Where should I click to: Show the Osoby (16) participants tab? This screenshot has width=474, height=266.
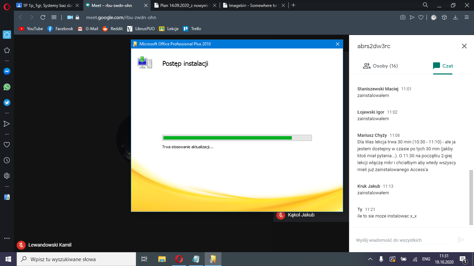tap(380, 66)
